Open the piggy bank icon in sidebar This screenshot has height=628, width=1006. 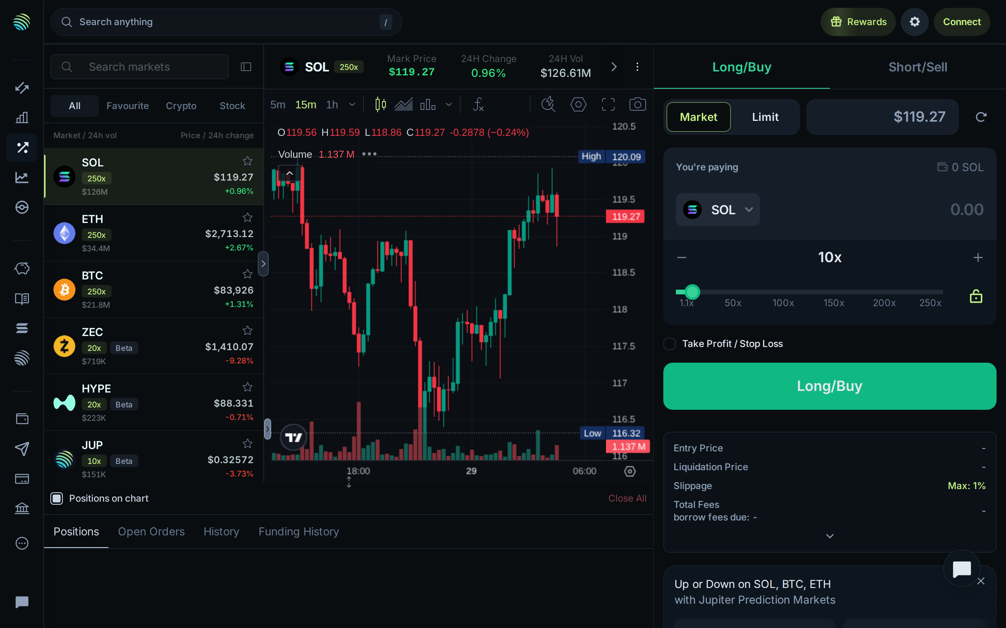tap(22, 268)
